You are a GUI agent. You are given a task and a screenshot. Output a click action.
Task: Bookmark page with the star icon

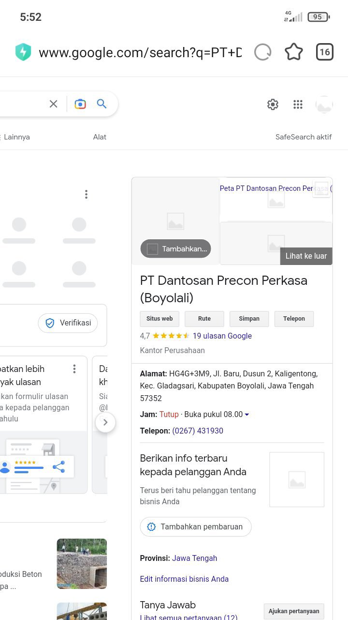pyautogui.click(x=293, y=52)
